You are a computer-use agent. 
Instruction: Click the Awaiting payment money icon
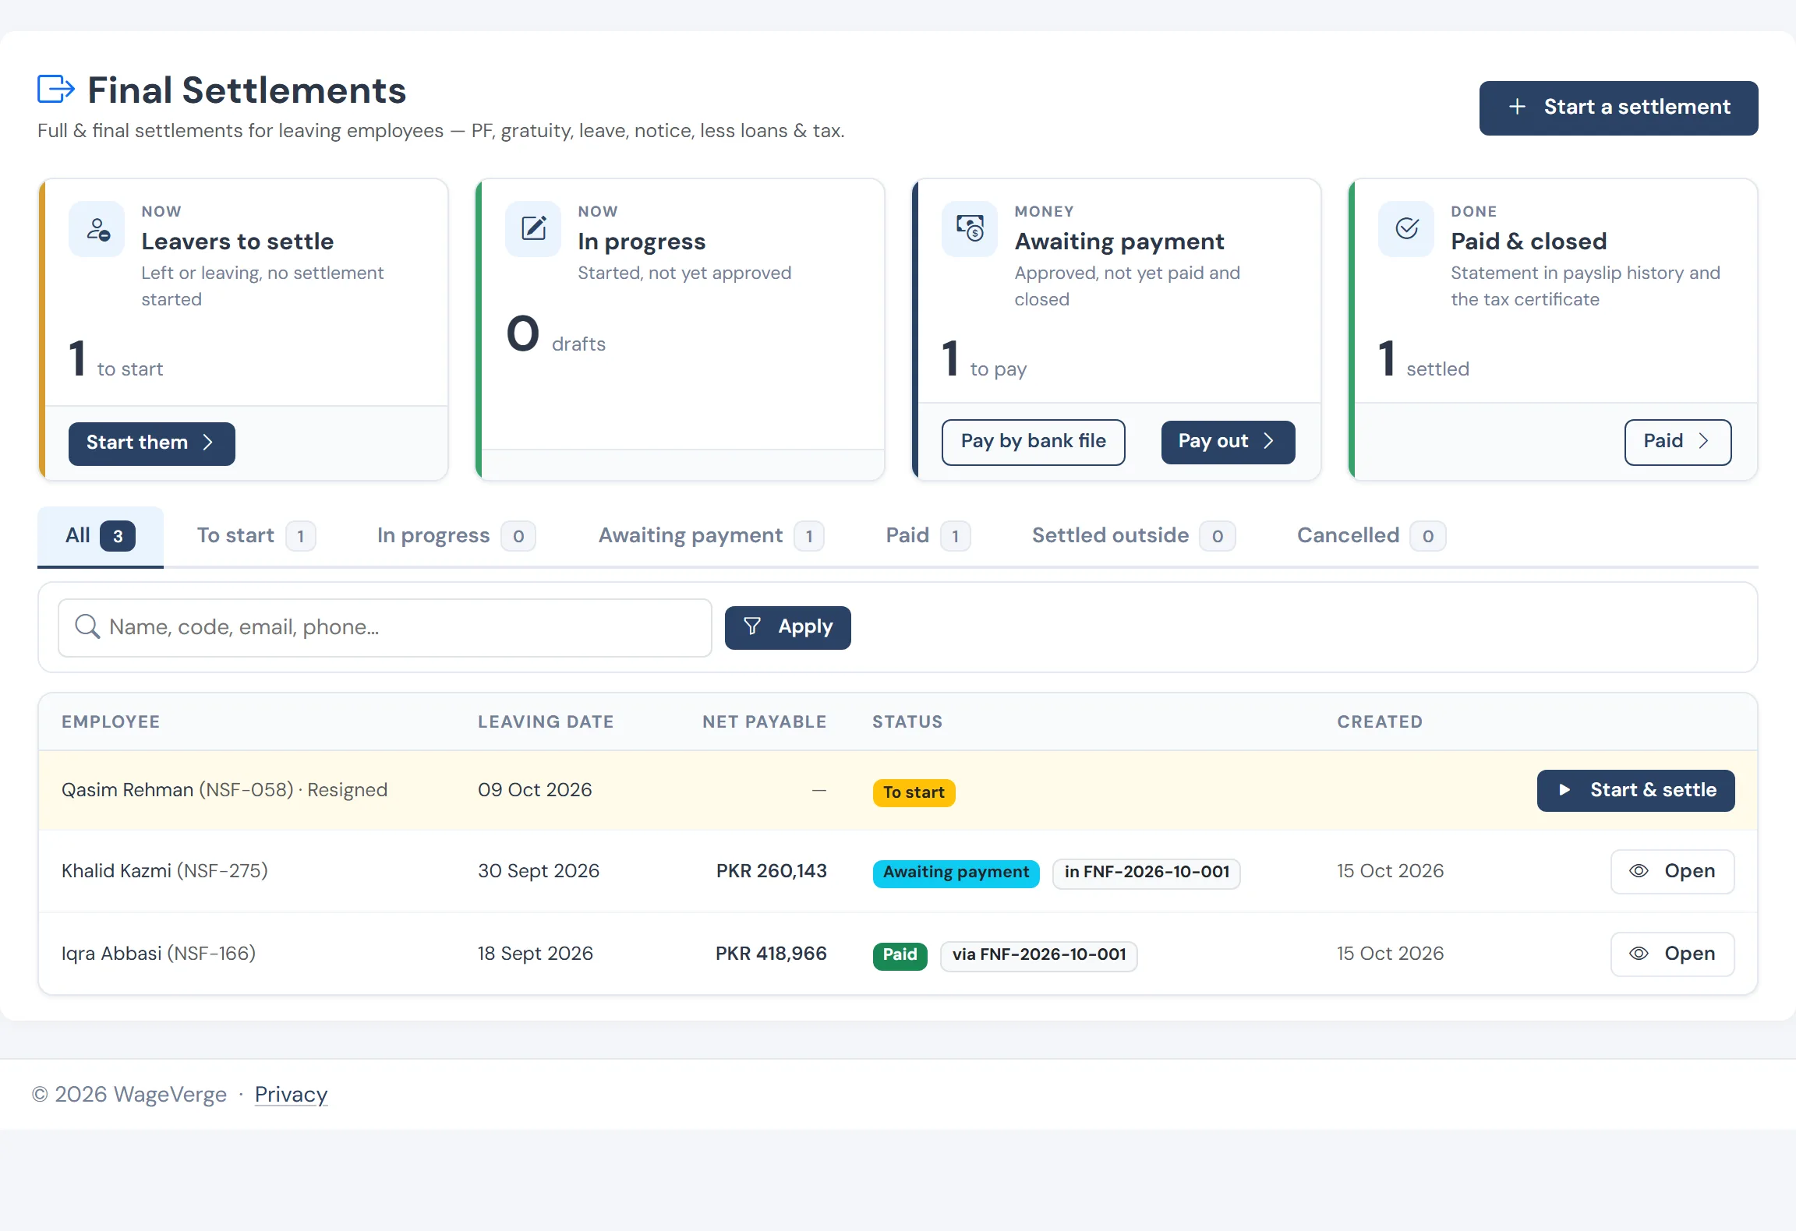970,229
